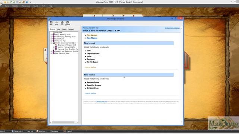The width and height of the screenshot is (239, 134).
Task: Click the Tiles 140 status bar entry
Action: pos(30,131)
